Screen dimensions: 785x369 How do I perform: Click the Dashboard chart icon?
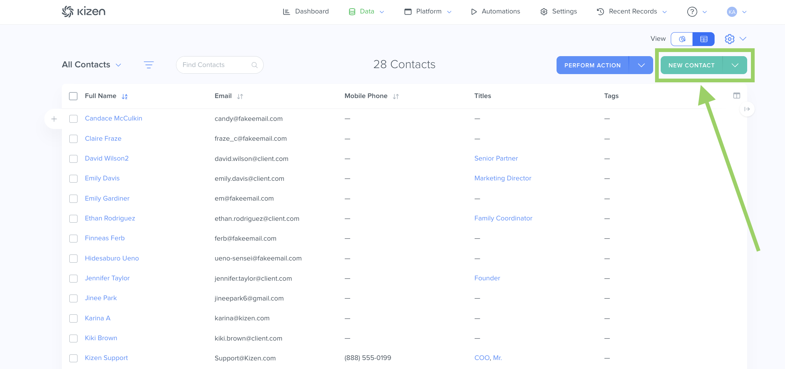pos(286,12)
